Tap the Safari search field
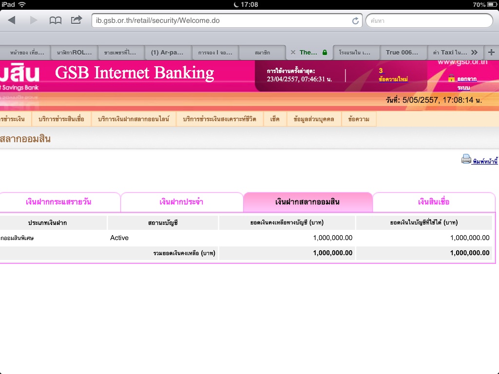499x374 pixels. (429, 20)
